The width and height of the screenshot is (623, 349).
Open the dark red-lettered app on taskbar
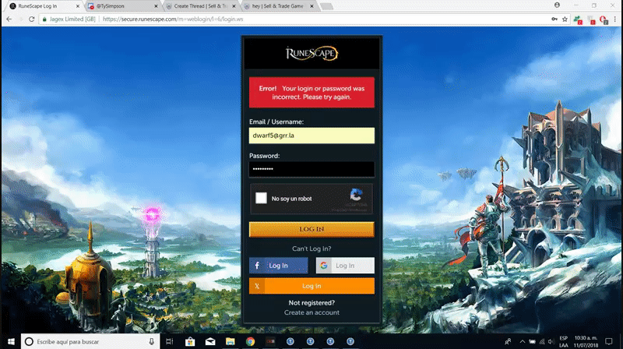(x=270, y=341)
